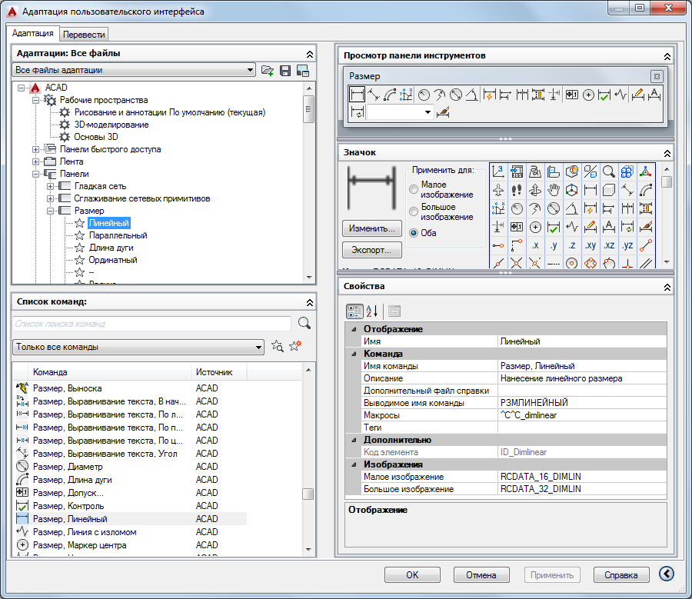The height and width of the screenshot is (599, 692).
Task: Open the Только все команды filter dropdown
Action: coord(138,347)
